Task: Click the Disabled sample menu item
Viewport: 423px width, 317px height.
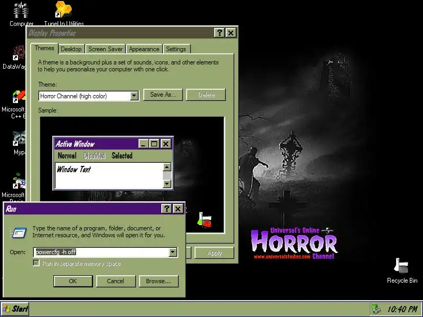Action: pyautogui.click(x=95, y=155)
